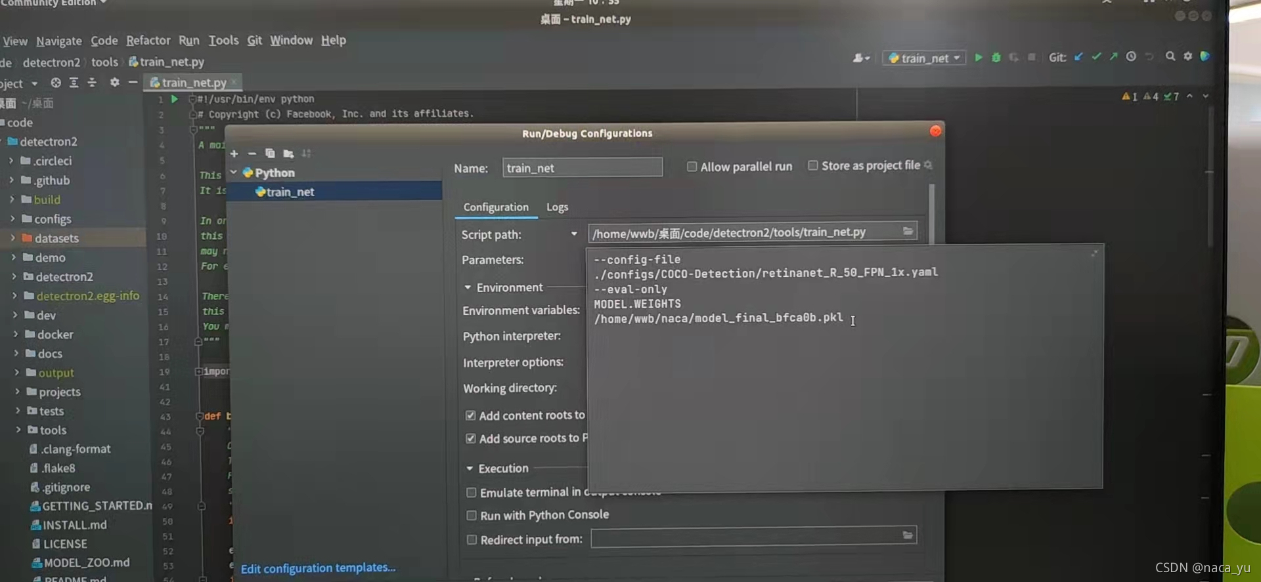Stop the running process button
Viewport: 1261px width, 582px height.
[1032, 58]
